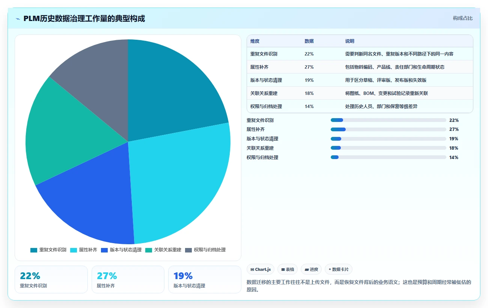Viewport: 488px width, 308px height.
Task: Click the 19% 版本与状态清理 data card
Action: click(205, 279)
